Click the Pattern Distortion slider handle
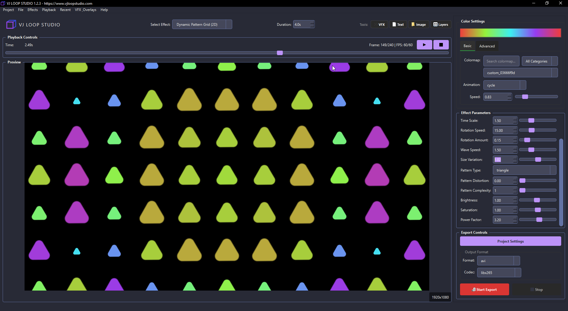The height and width of the screenshot is (311, 568). pyautogui.click(x=522, y=180)
